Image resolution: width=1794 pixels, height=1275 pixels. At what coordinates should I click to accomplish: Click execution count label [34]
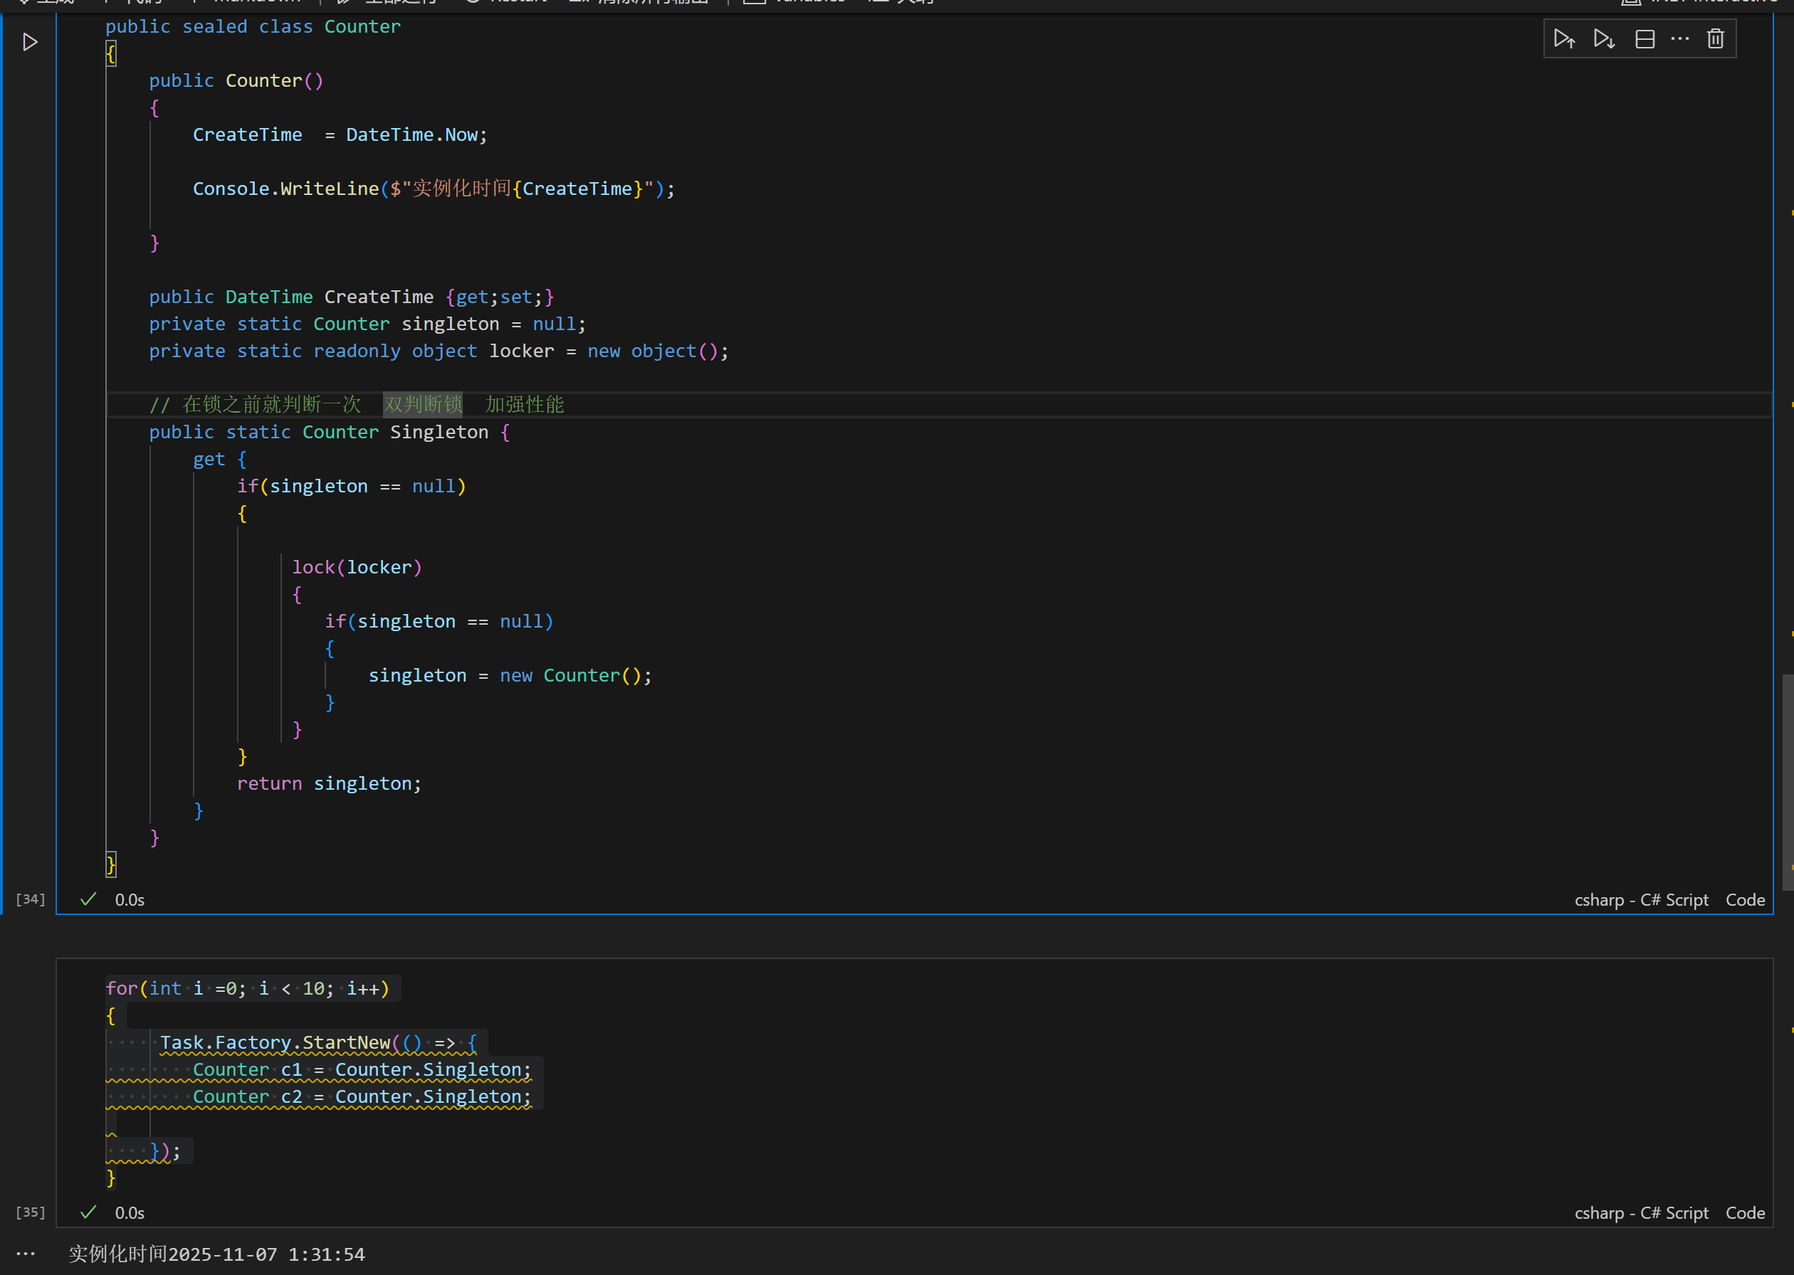(x=31, y=899)
